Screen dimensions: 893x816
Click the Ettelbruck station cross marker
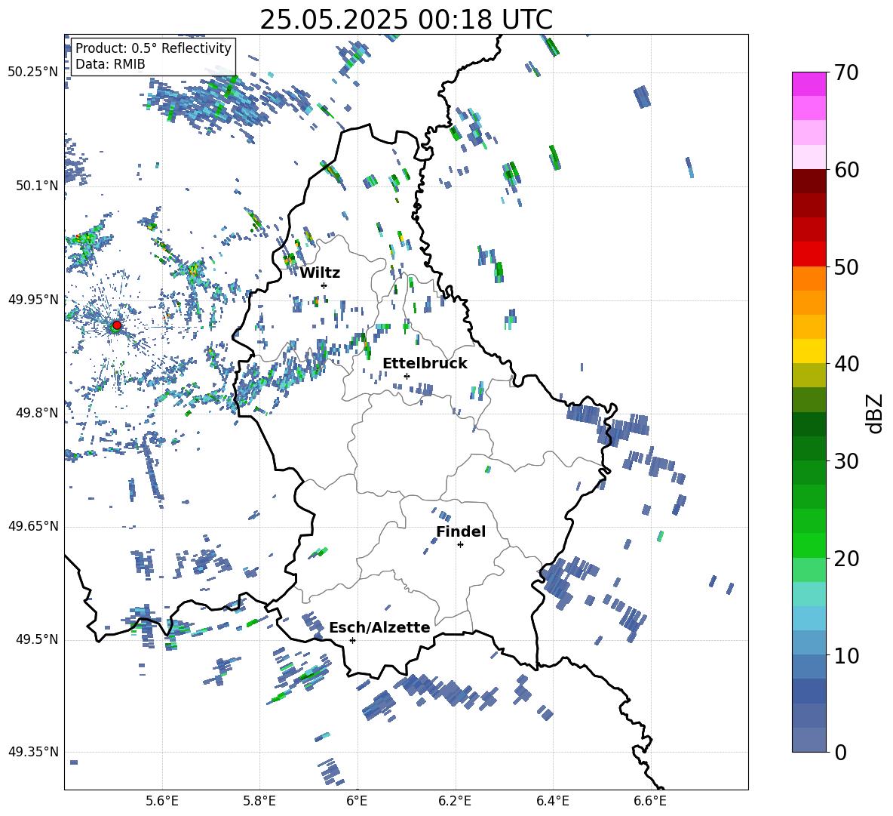(407, 376)
